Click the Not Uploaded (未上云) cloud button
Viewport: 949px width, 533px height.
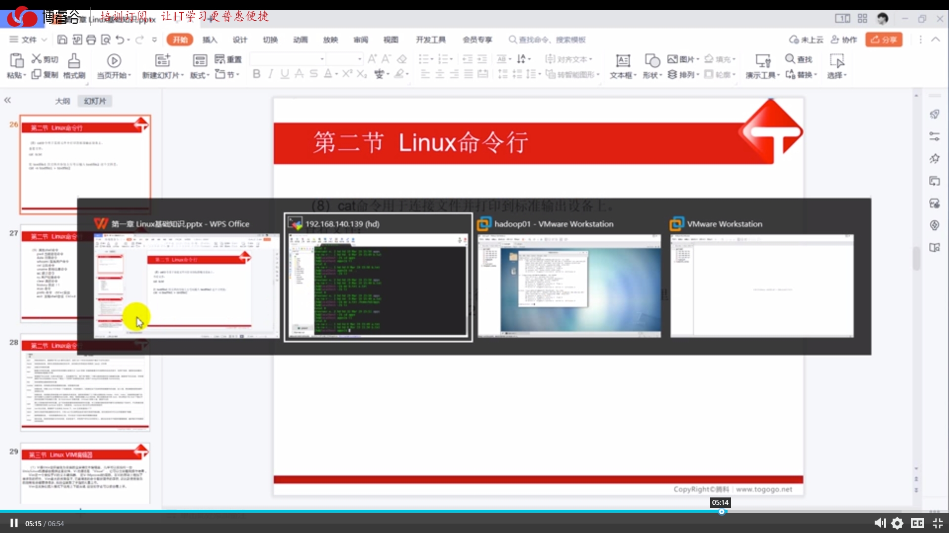[x=806, y=40]
